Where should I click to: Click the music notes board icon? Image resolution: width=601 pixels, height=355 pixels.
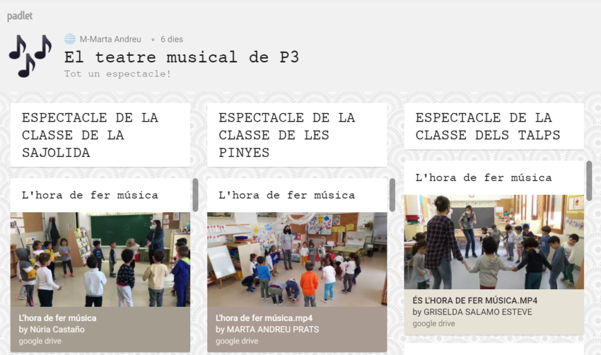[30, 56]
